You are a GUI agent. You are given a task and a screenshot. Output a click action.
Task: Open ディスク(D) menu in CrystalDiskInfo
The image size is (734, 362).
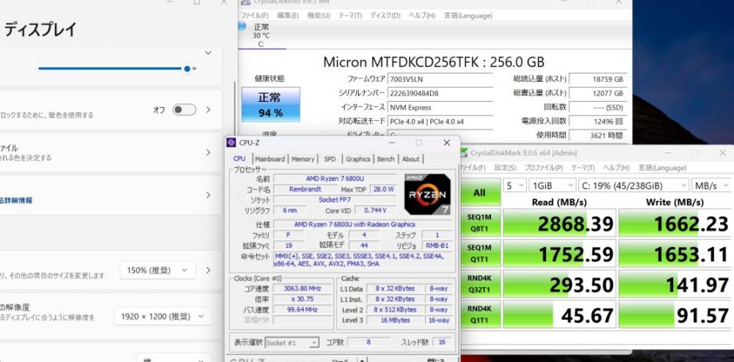pos(385,15)
